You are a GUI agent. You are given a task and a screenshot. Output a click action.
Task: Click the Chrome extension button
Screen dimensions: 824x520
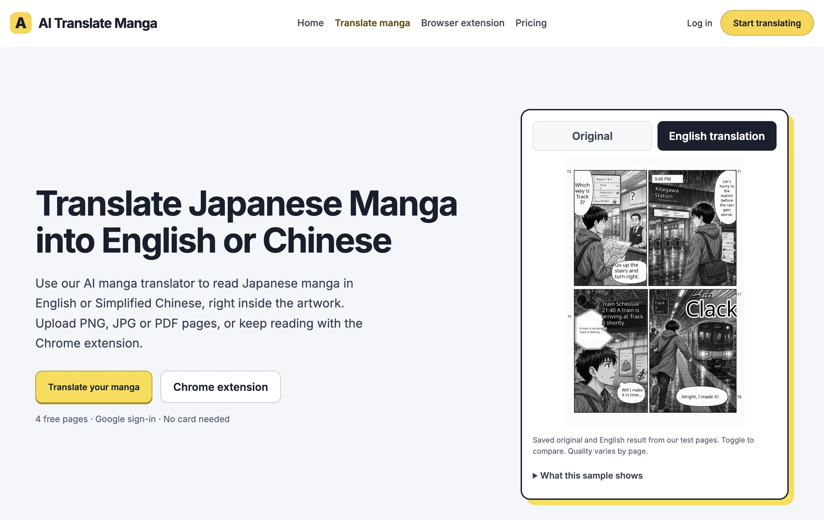(x=220, y=387)
